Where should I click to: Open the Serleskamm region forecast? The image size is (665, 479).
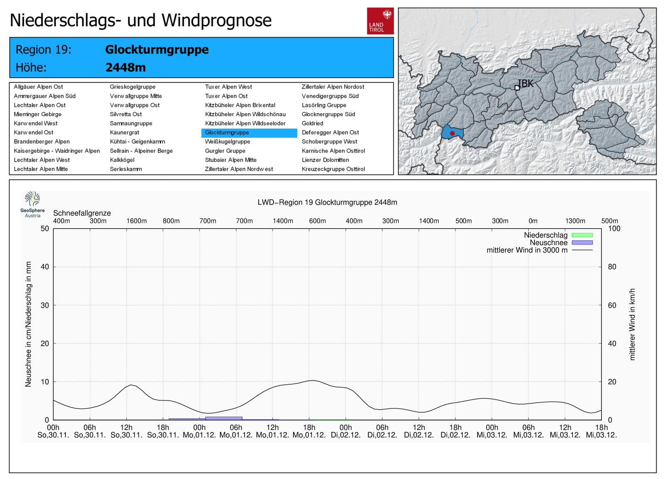pos(126,169)
